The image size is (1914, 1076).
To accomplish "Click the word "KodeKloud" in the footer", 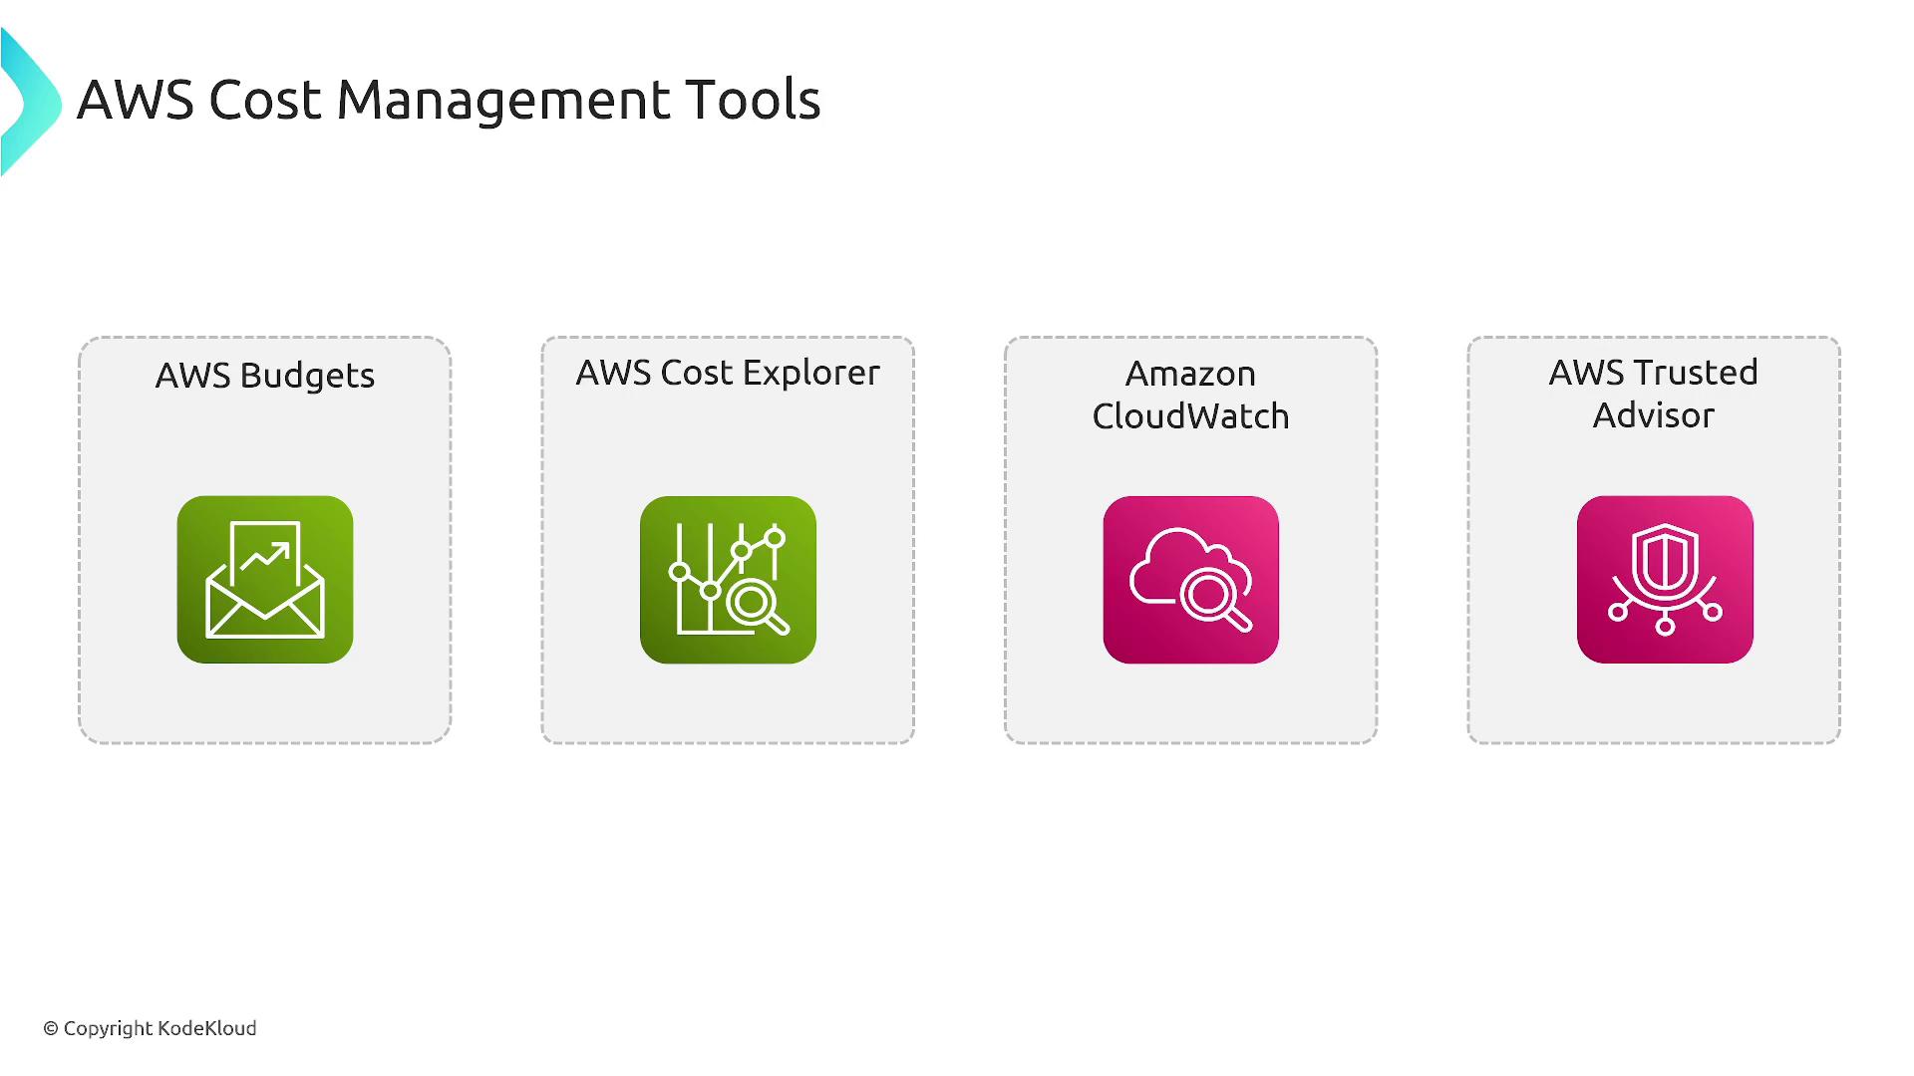I will click(x=207, y=1028).
